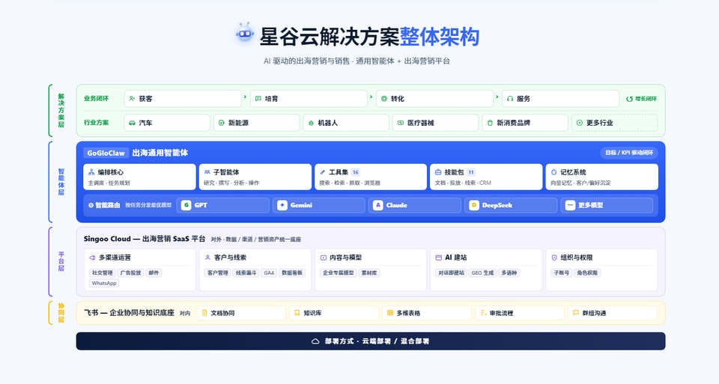Click the 平台层 vertical label

click(x=61, y=261)
